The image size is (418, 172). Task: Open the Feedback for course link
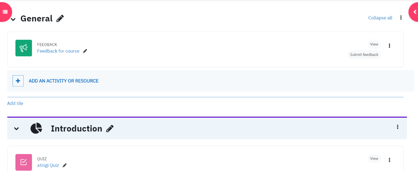coord(58,51)
